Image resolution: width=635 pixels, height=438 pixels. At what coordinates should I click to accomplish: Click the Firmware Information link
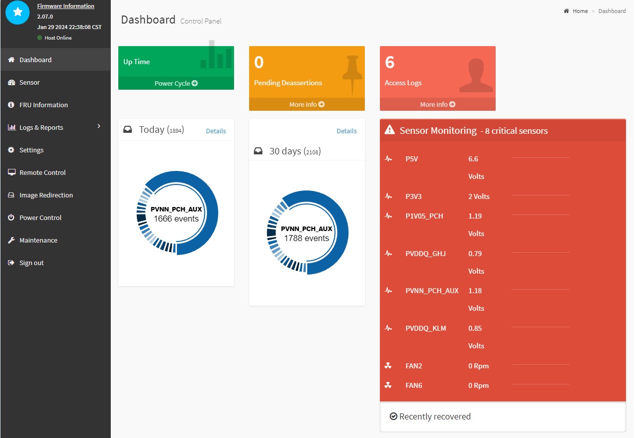click(66, 6)
